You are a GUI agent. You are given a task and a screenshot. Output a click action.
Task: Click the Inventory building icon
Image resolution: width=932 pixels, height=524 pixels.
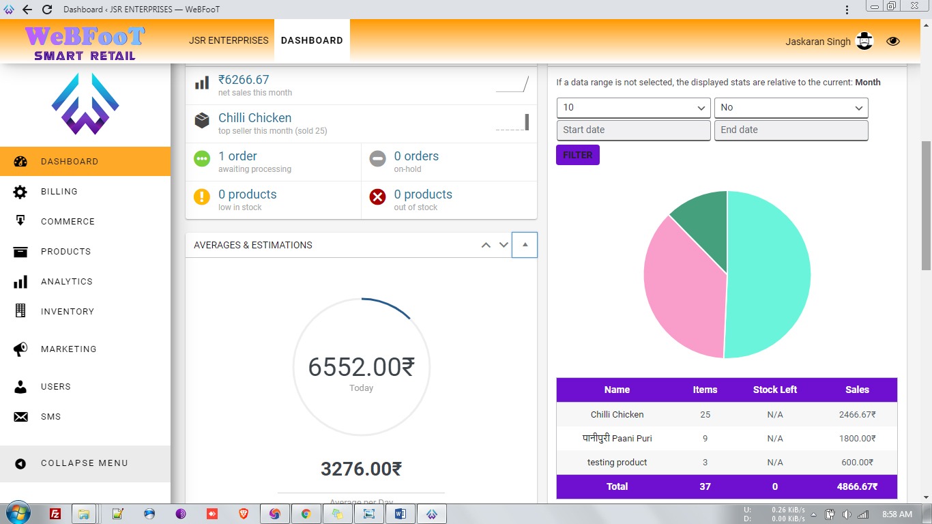[20, 311]
